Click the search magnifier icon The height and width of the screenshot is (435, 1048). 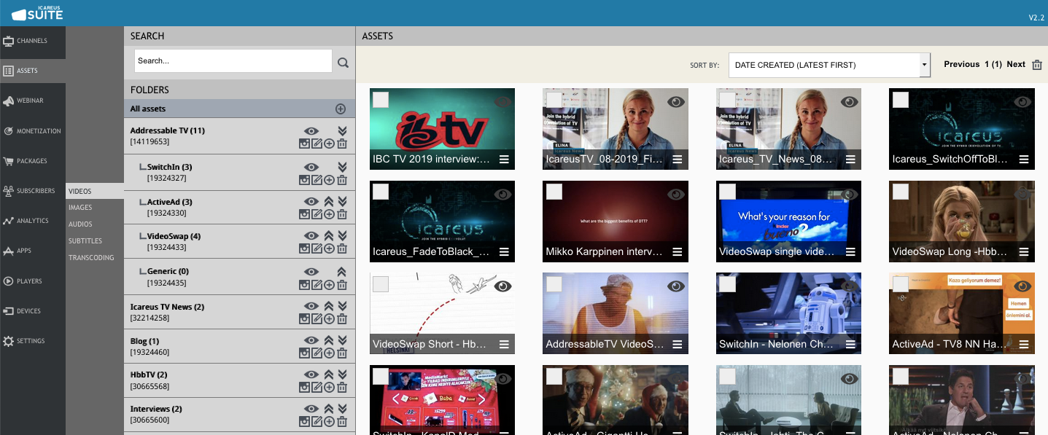(x=343, y=63)
